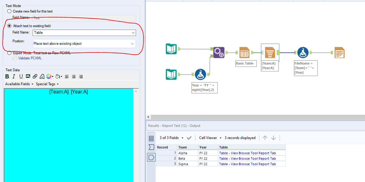This screenshot has width=365, height=182.
Task: Click the drag handle above results icons
Action: click(x=151, y=133)
